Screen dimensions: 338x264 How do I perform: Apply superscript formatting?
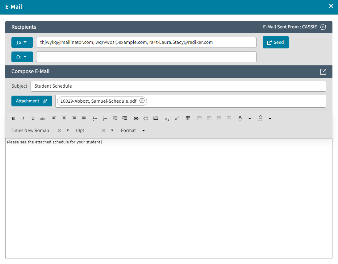tap(177, 118)
